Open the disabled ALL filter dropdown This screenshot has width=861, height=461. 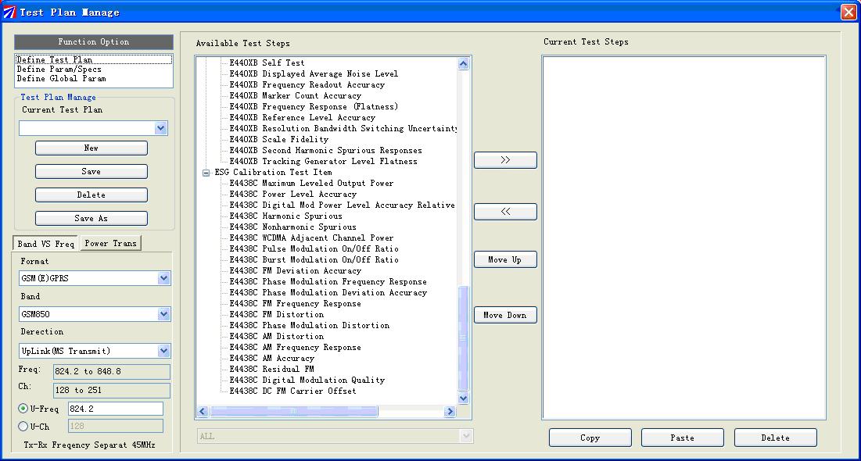tap(467, 436)
